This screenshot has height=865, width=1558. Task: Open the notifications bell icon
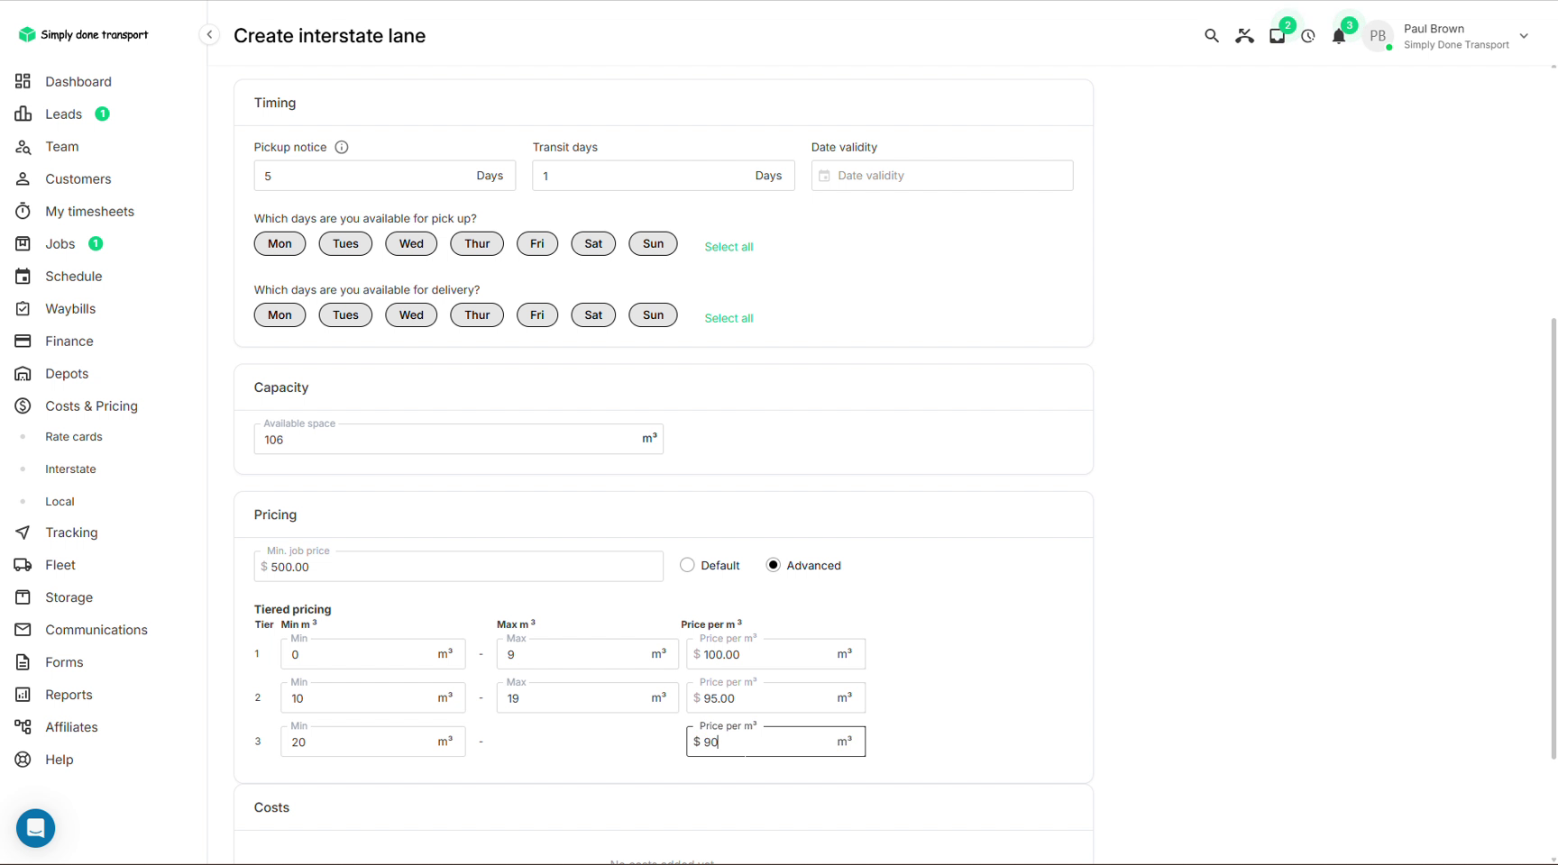pos(1339,37)
